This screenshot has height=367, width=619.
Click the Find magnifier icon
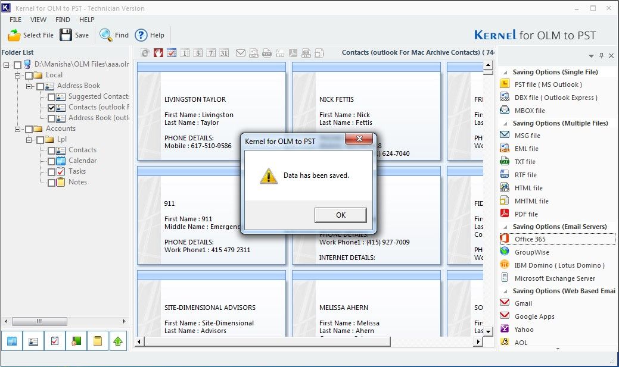click(106, 34)
